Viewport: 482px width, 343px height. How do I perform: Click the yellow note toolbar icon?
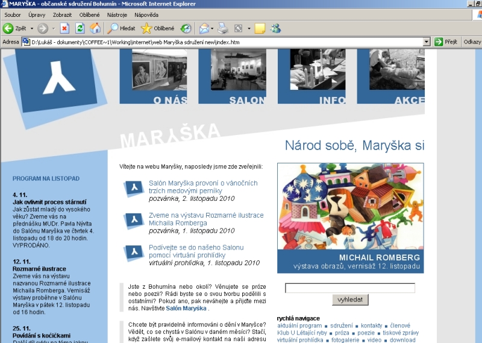[260, 28]
